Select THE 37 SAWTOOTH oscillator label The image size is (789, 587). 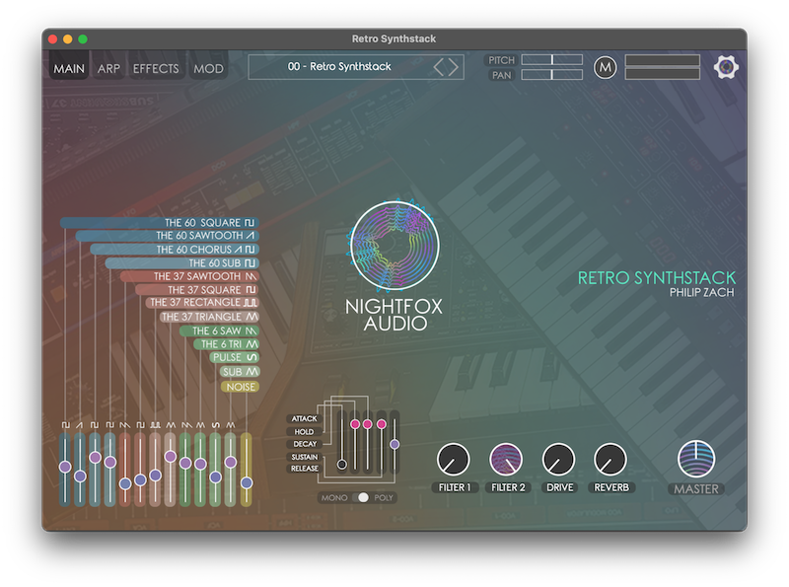click(189, 276)
